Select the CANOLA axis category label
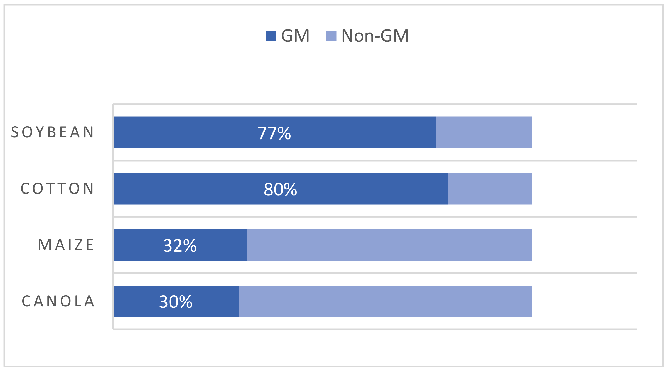 [58, 301]
